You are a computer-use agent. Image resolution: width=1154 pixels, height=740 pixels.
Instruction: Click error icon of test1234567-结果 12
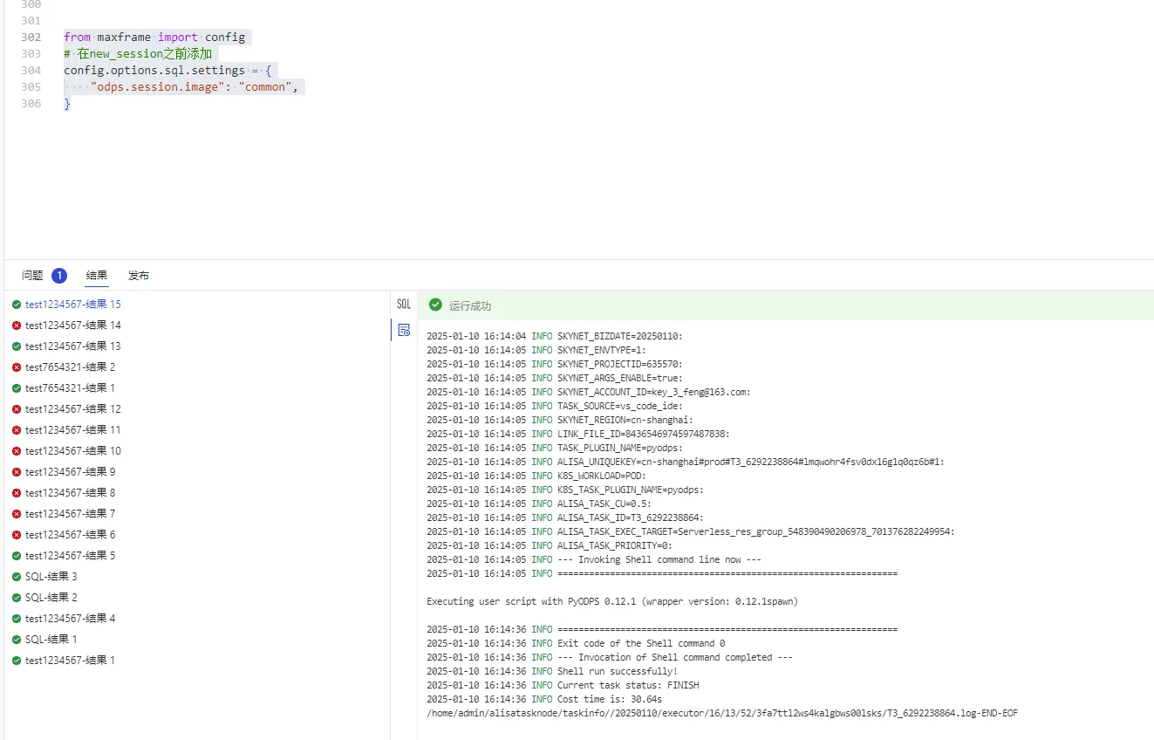point(17,409)
